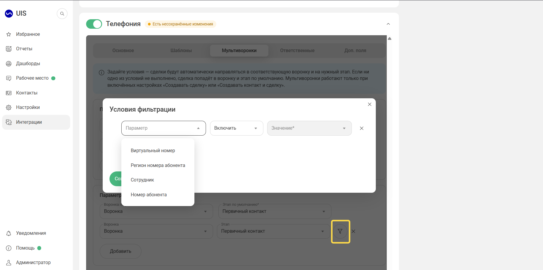Choose Регион номера абонента option
This screenshot has width=543, height=270.
click(158, 165)
